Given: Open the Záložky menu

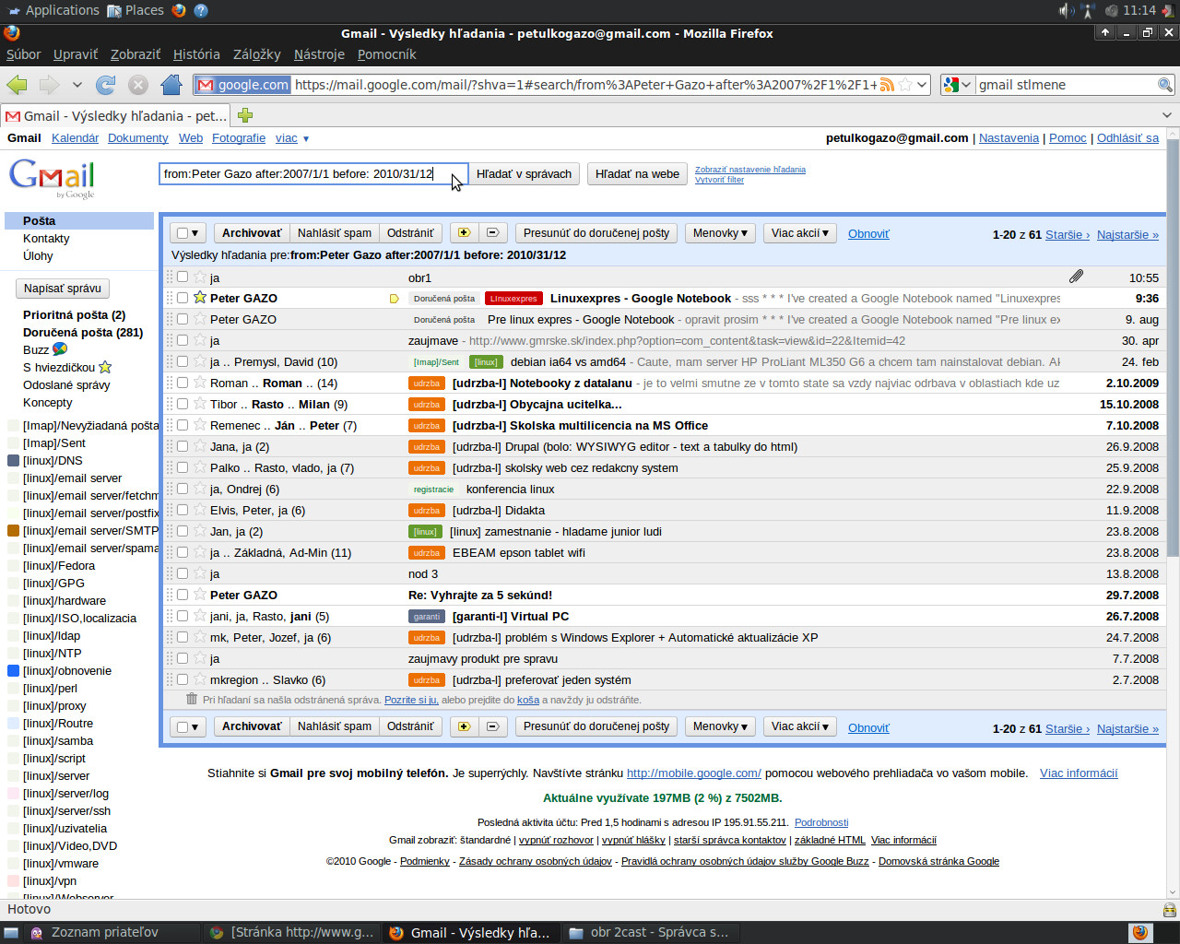Looking at the screenshot, I should 256,54.
